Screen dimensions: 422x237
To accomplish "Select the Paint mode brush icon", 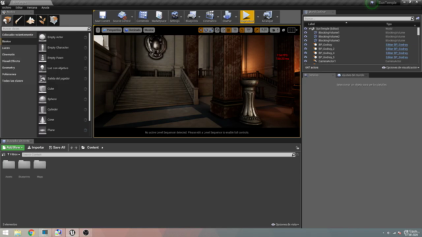I will pyautogui.click(x=18, y=20).
